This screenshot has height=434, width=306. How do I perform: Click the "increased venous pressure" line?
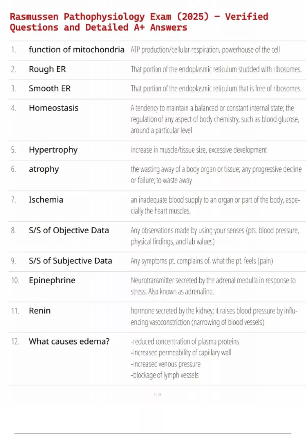tap(166, 364)
